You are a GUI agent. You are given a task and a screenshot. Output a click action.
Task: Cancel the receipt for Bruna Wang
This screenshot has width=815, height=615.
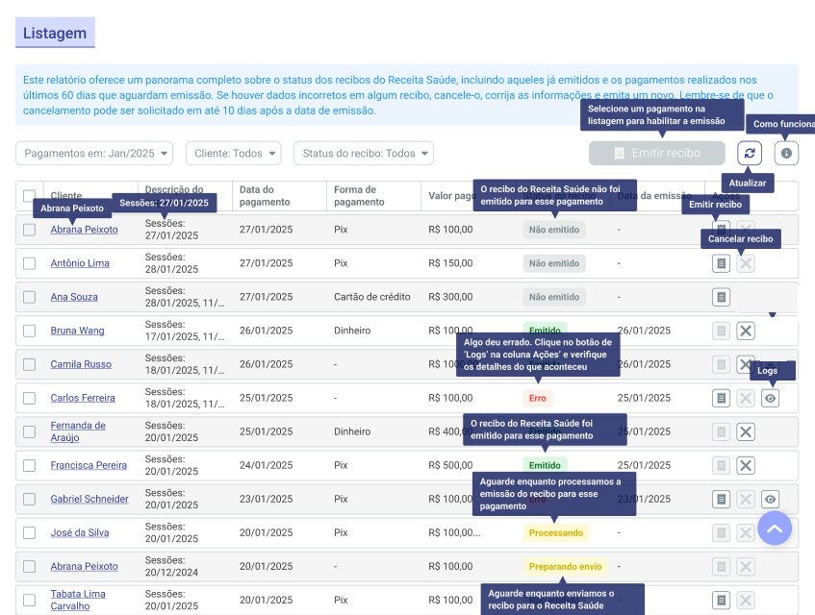pyautogui.click(x=746, y=331)
